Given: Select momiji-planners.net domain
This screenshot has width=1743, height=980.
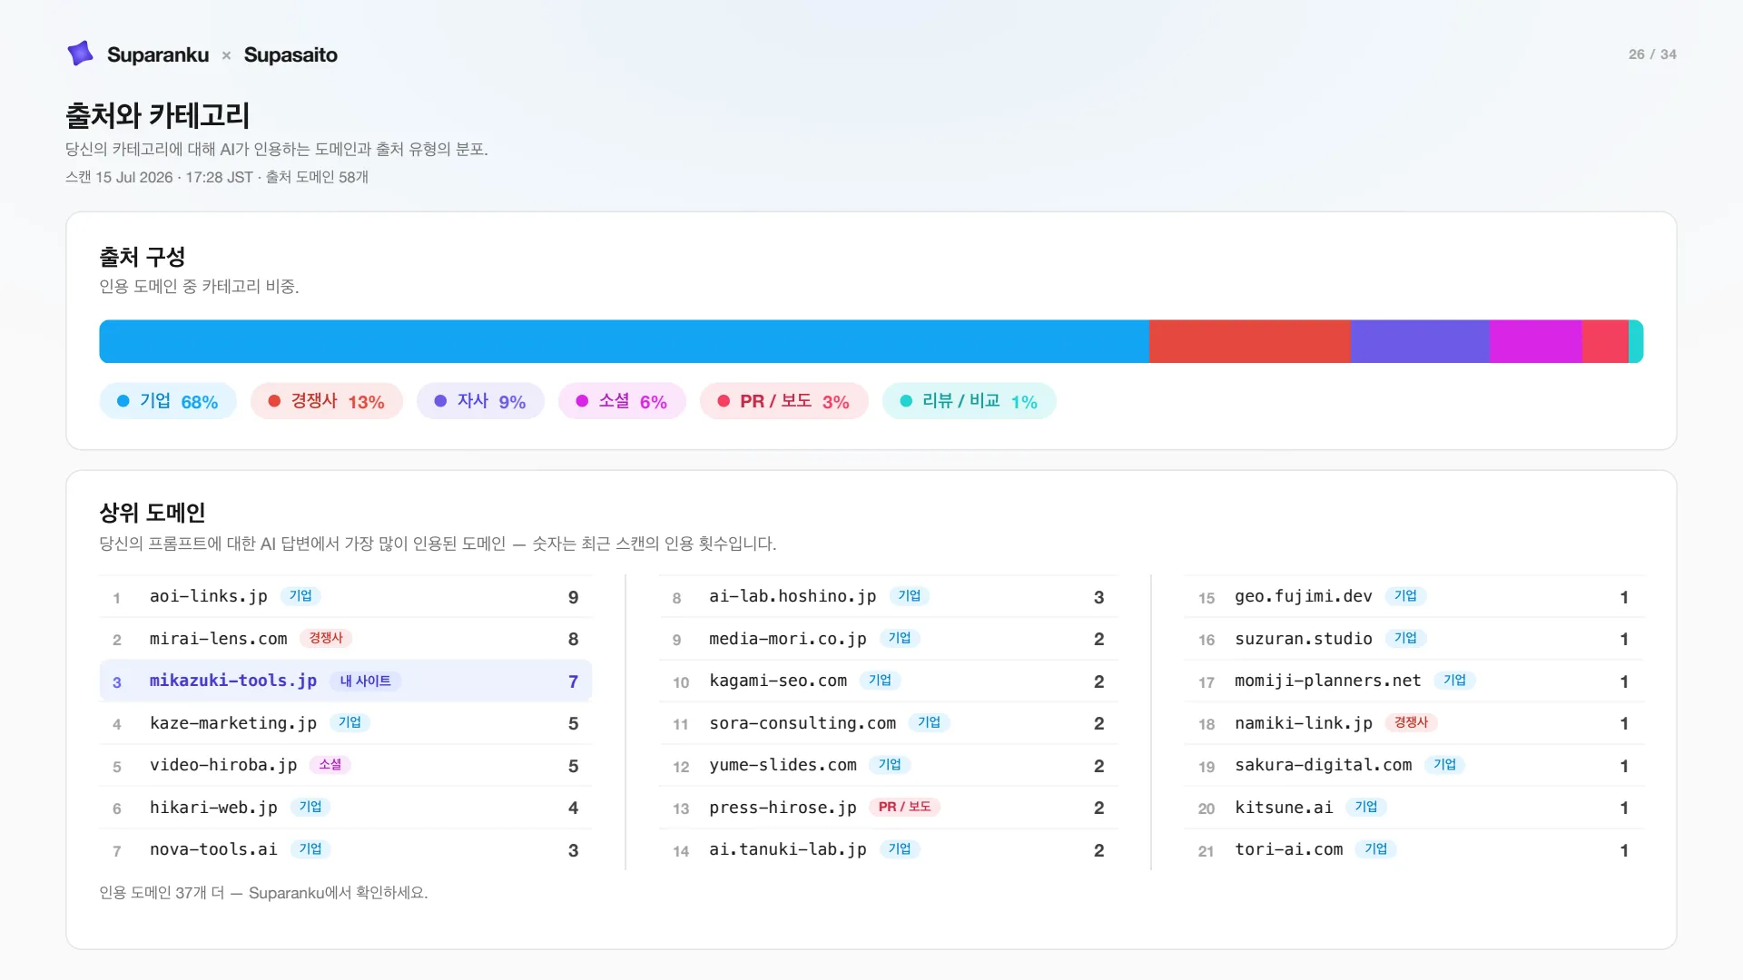Looking at the screenshot, I should pos(1328,681).
